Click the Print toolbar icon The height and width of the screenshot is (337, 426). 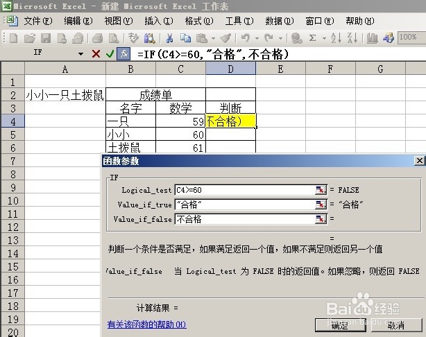(98, 38)
